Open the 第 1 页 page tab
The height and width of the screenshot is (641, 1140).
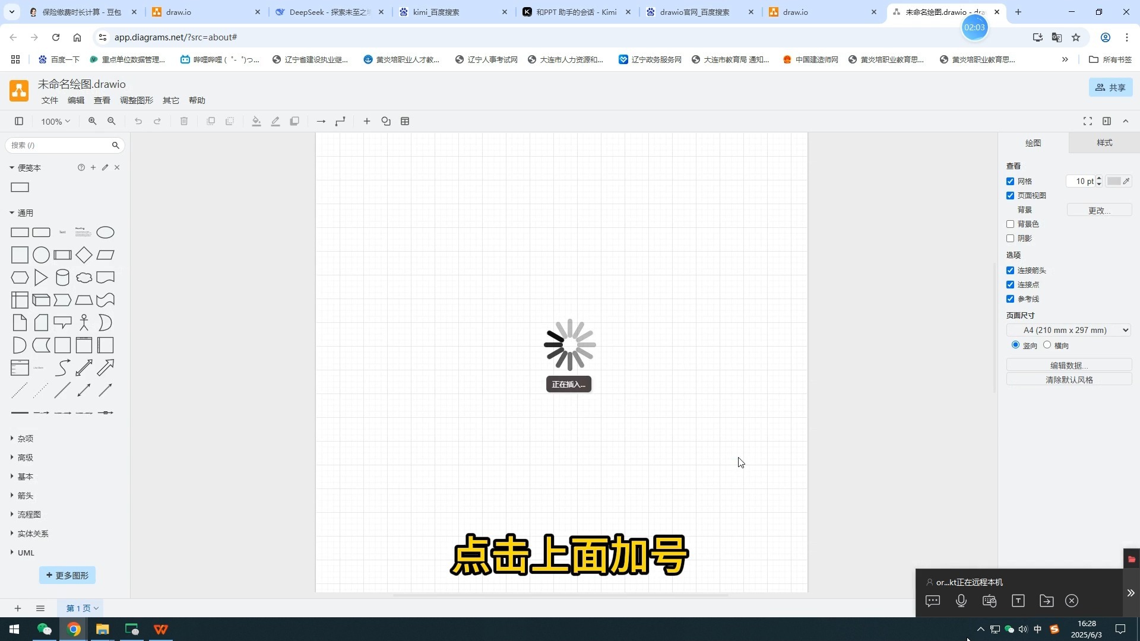[82, 608]
